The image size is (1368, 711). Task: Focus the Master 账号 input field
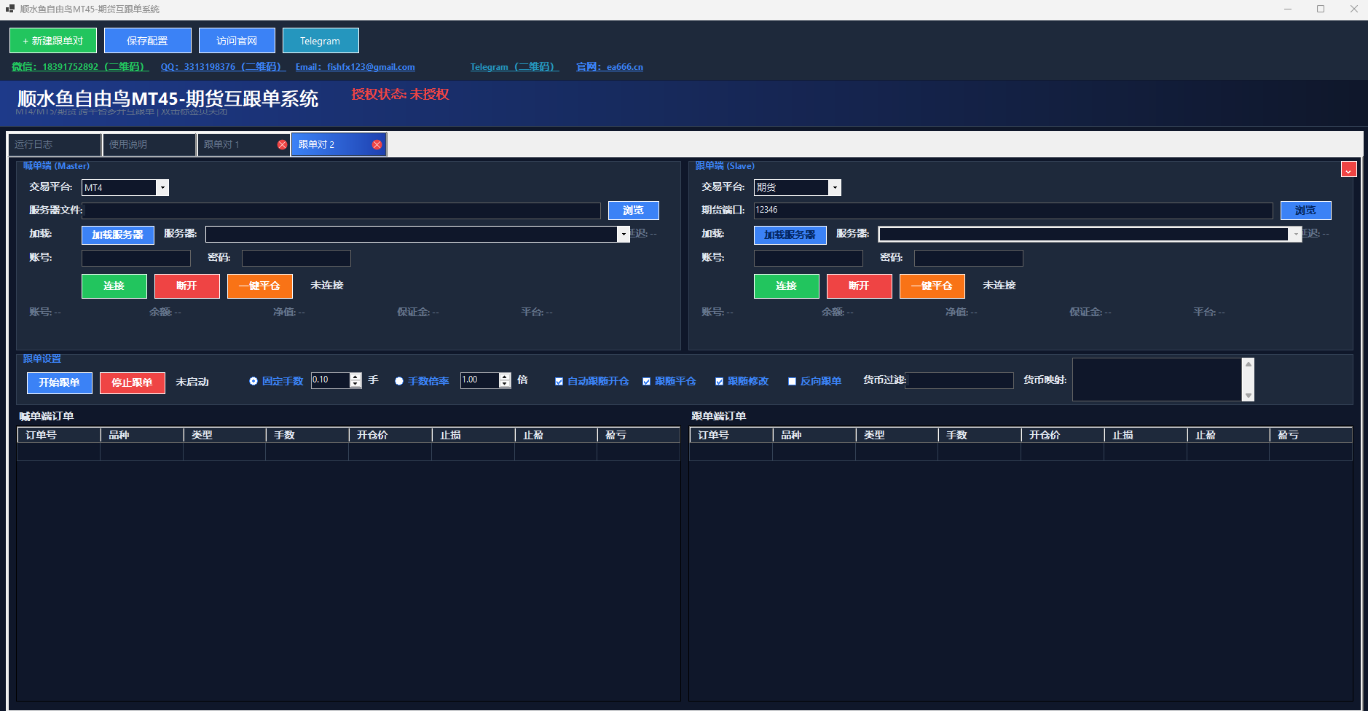(x=136, y=258)
